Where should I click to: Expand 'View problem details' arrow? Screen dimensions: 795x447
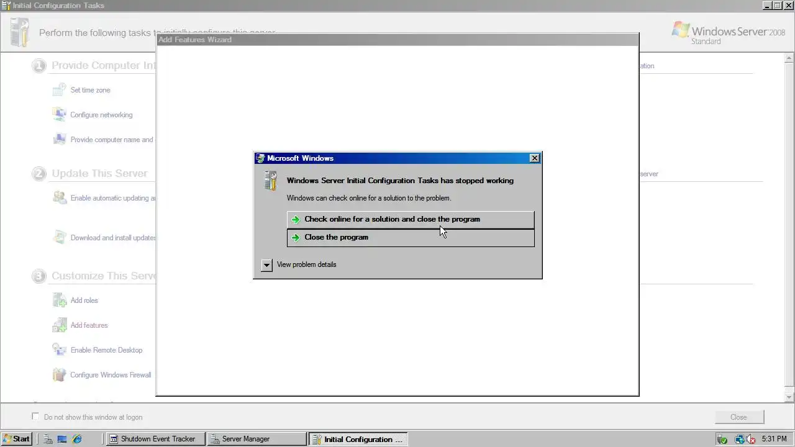point(266,265)
